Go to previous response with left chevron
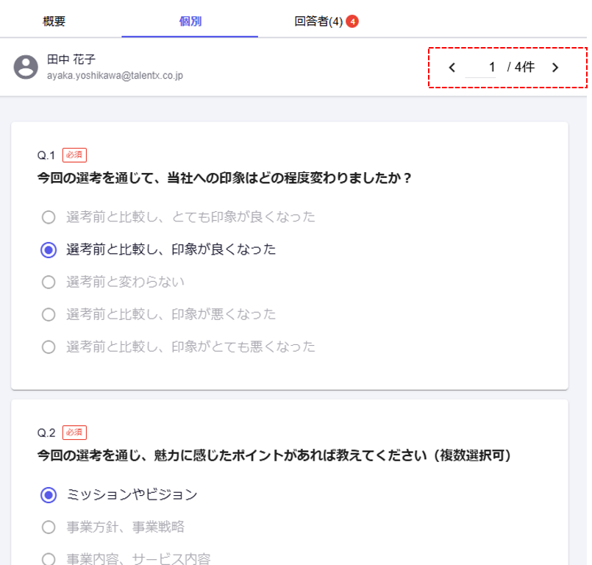592x565 pixels. (x=452, y=68)
